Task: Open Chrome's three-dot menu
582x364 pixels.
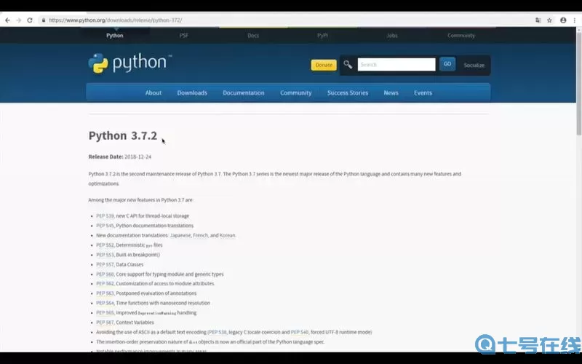Action: [x=575, y=20]
